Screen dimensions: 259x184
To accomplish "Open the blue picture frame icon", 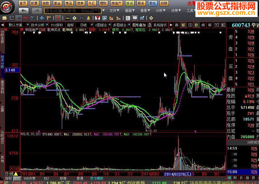I will coord(105,18).
